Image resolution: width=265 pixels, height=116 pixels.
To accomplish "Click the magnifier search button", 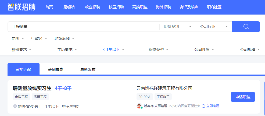I will tap(246, 27).
